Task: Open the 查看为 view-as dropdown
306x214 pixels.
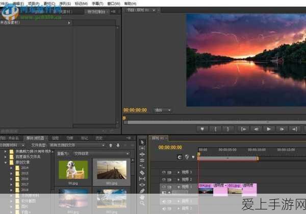Action: (x=101, y=154)
